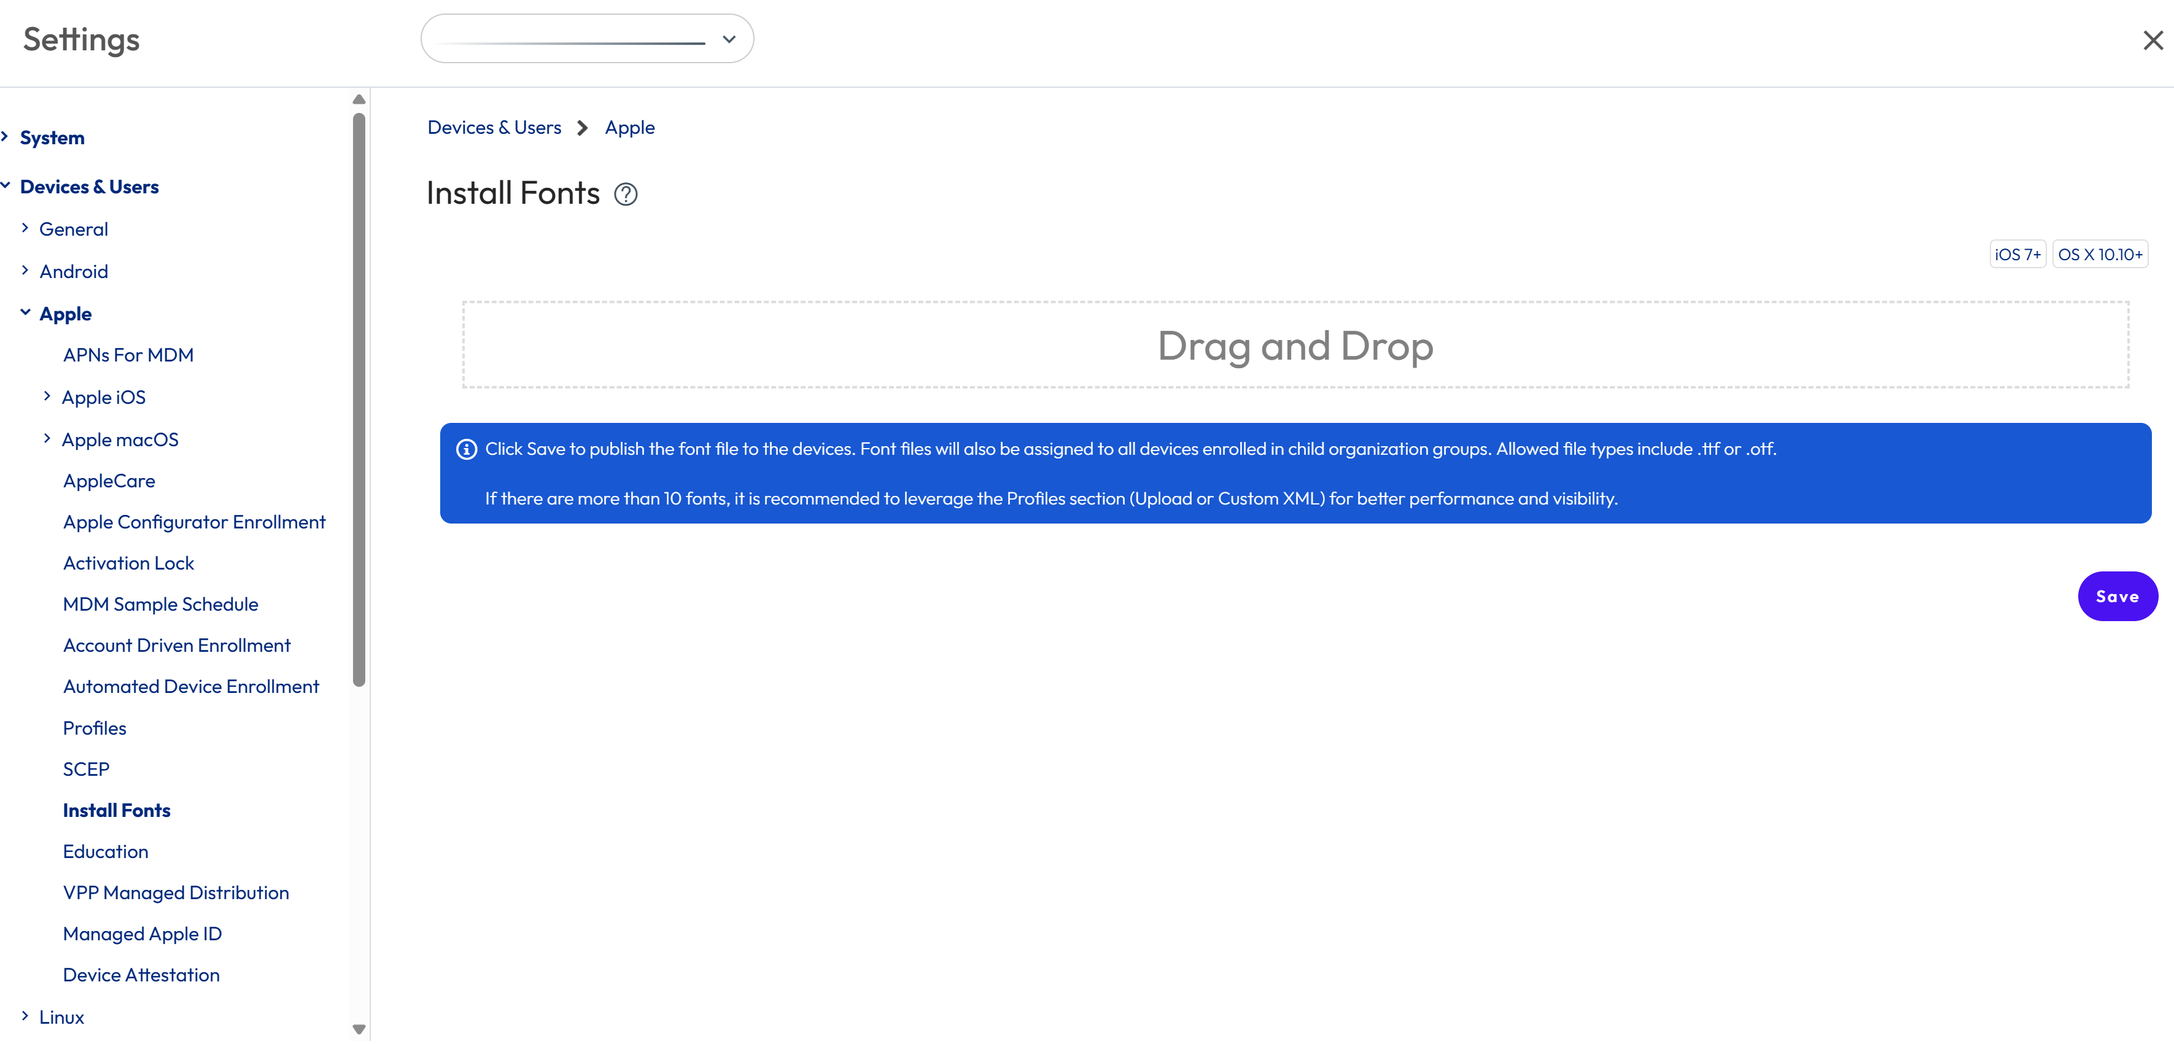The width and height of the screenshot is (2174, 1044).
Task: Open VPP Managed Distribution
Action: click(176, 894)
